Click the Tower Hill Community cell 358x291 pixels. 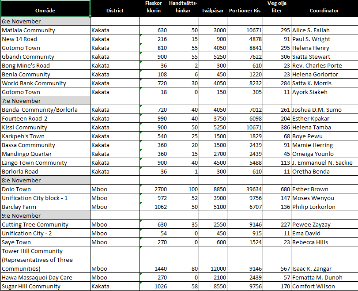pos(45,260)
